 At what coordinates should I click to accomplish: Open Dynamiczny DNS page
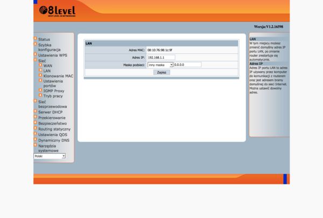(x=54, y=140)
